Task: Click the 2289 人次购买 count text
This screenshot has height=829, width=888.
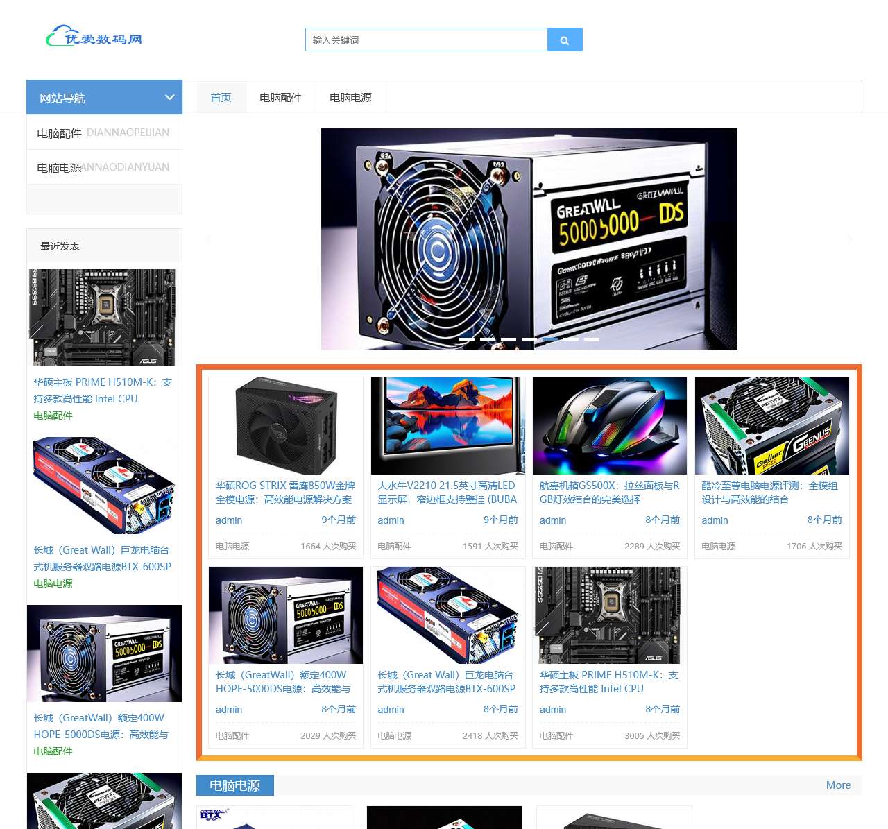Action: coord(652,547)
